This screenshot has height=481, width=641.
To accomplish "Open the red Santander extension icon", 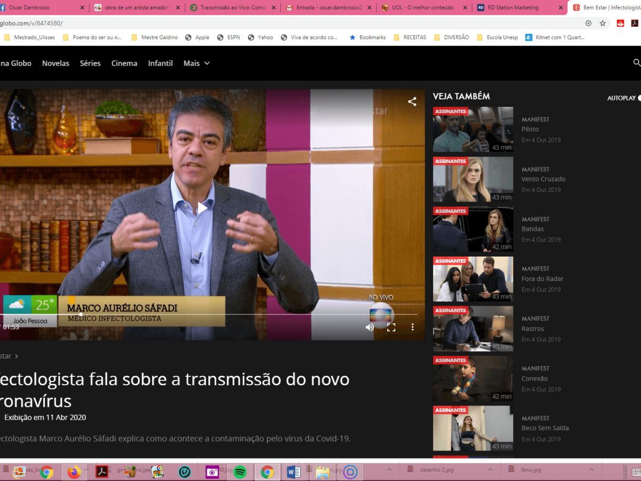I will tap(621, 23).
